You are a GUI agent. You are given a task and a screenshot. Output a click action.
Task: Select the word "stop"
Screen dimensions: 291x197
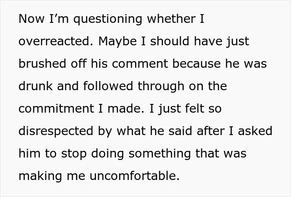tap(74, 154)
